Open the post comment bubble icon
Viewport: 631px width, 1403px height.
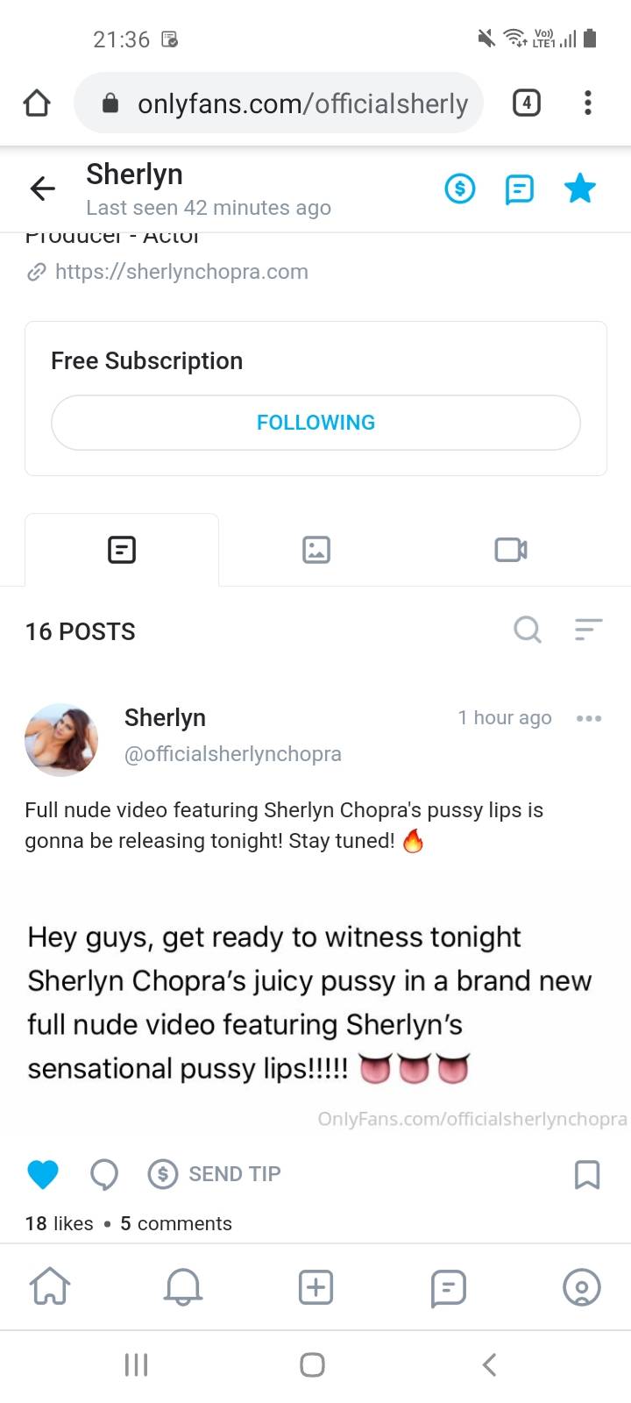point(104,1174)
